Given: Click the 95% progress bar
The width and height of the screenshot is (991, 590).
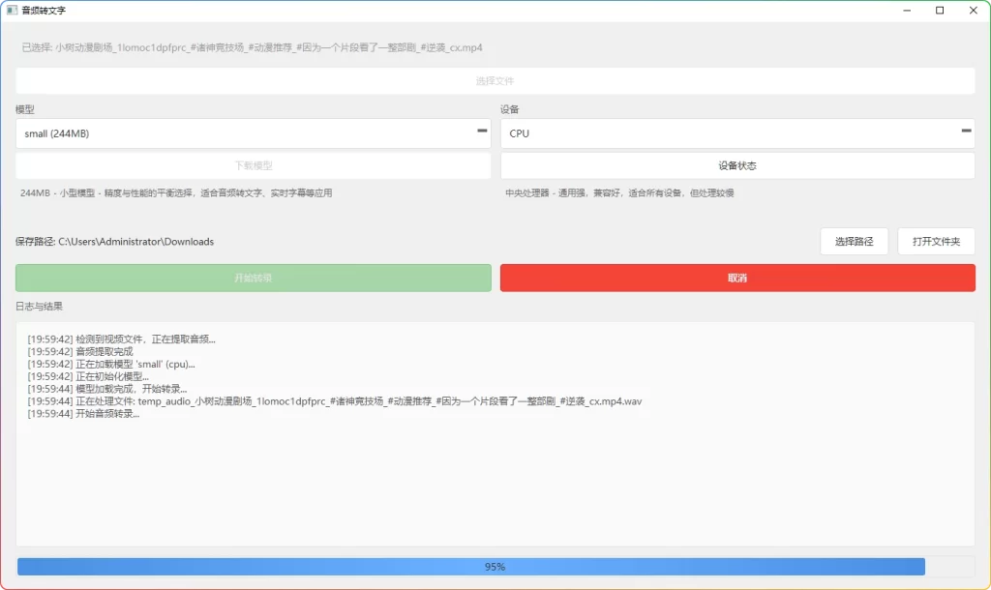Looking at the screenshot, I should tap(495, 566).
